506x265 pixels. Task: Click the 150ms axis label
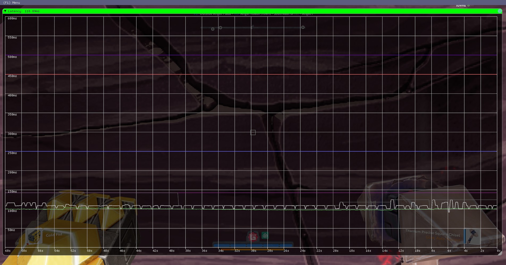tap(12, 191)
